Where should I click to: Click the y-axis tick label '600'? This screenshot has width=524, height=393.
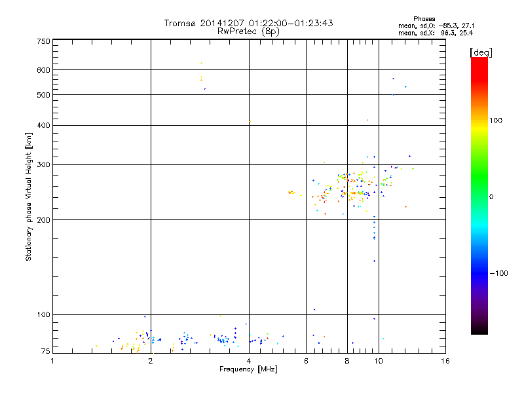(x=43, y=70)
